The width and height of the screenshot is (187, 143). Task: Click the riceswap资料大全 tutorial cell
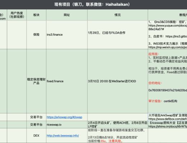click(x=168, y=125)
